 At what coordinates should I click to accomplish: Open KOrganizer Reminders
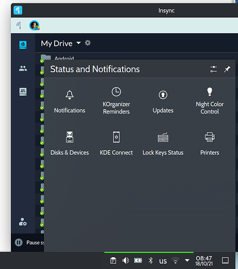point(116,101)
